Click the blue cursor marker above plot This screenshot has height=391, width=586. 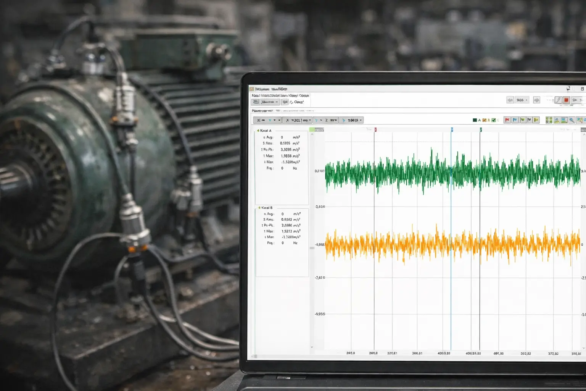click(x=452, y=130)
